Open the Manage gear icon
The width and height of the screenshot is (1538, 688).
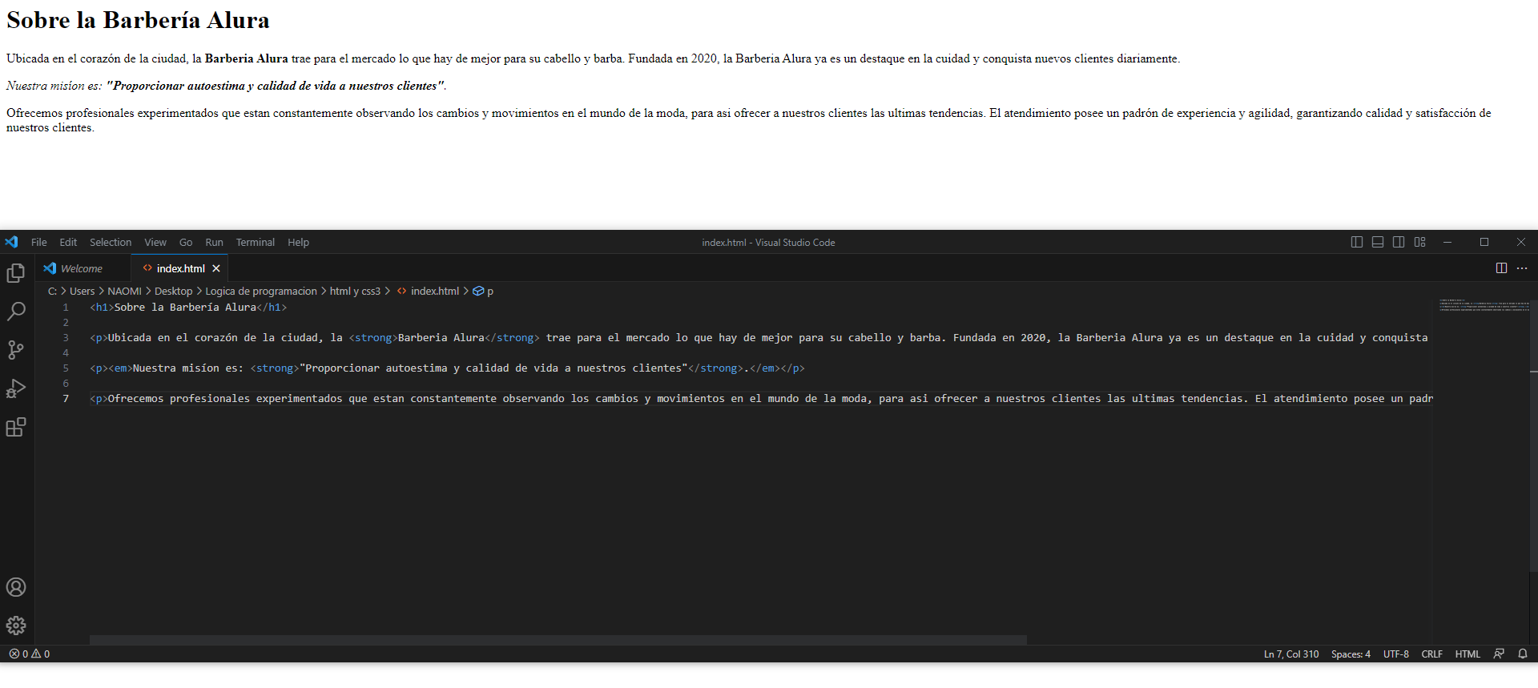coord(16,626)
